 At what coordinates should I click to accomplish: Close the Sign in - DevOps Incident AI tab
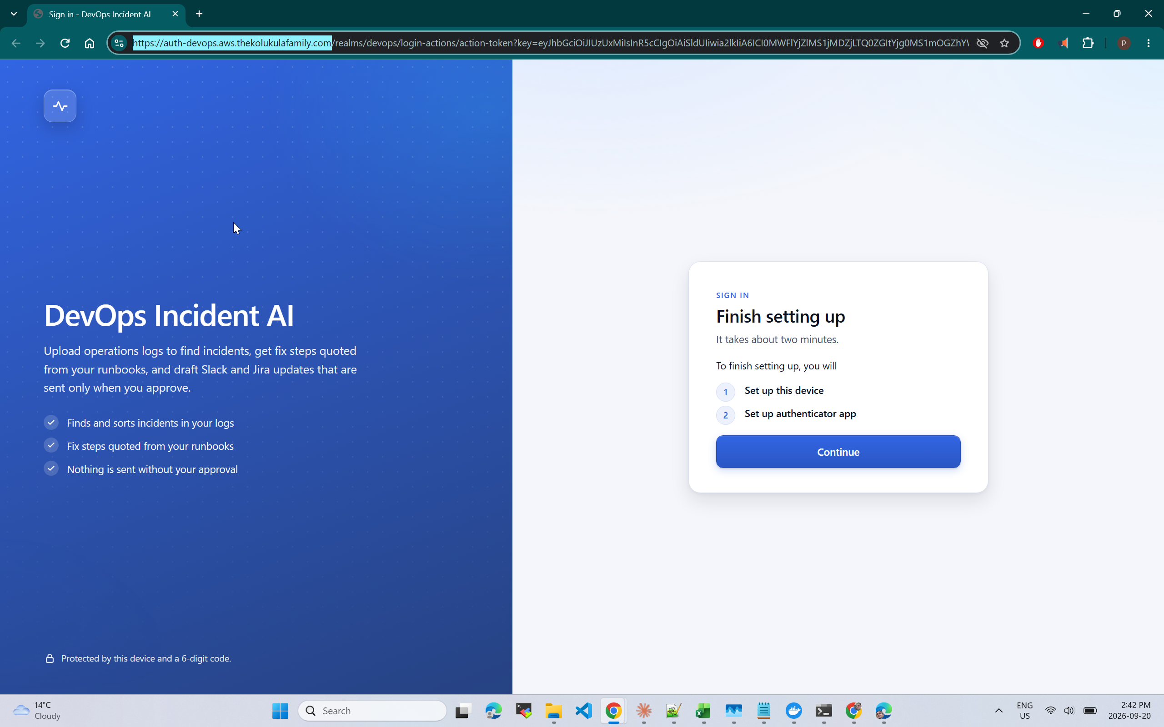[175, 14]
